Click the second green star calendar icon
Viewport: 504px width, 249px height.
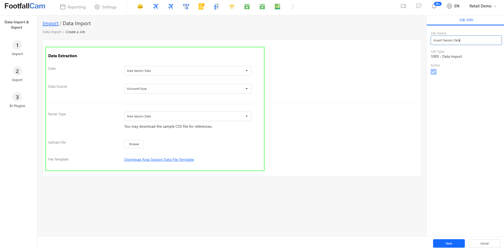click(262, 7)
